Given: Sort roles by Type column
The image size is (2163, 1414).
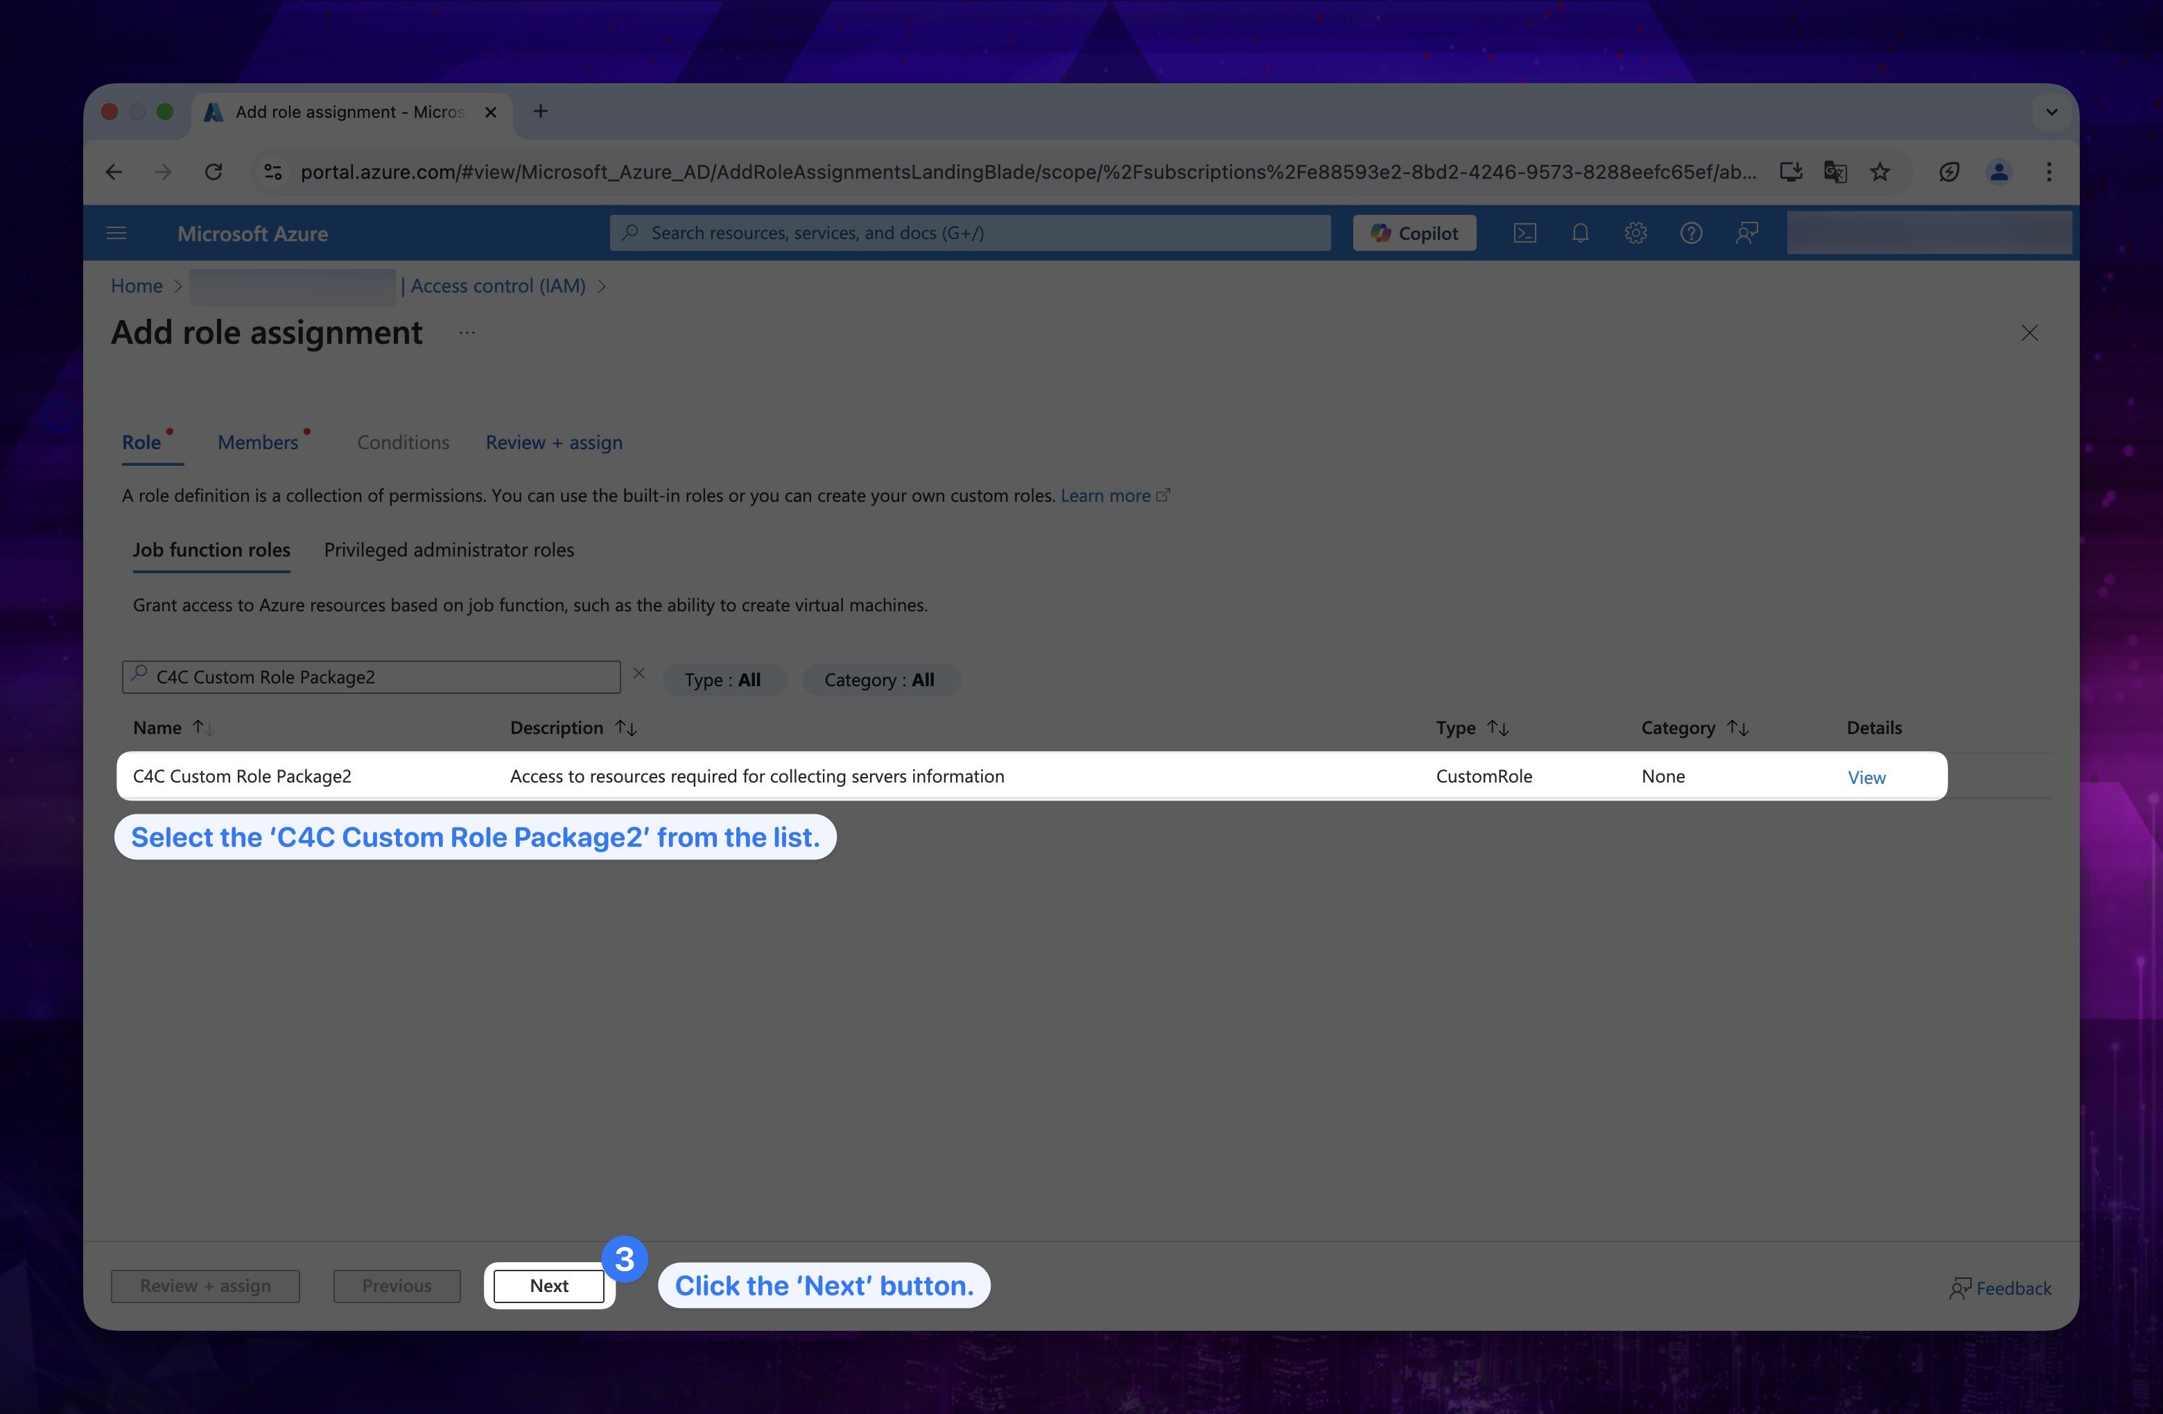Looking at the screenshot, I should click(x=1473, y=728).
